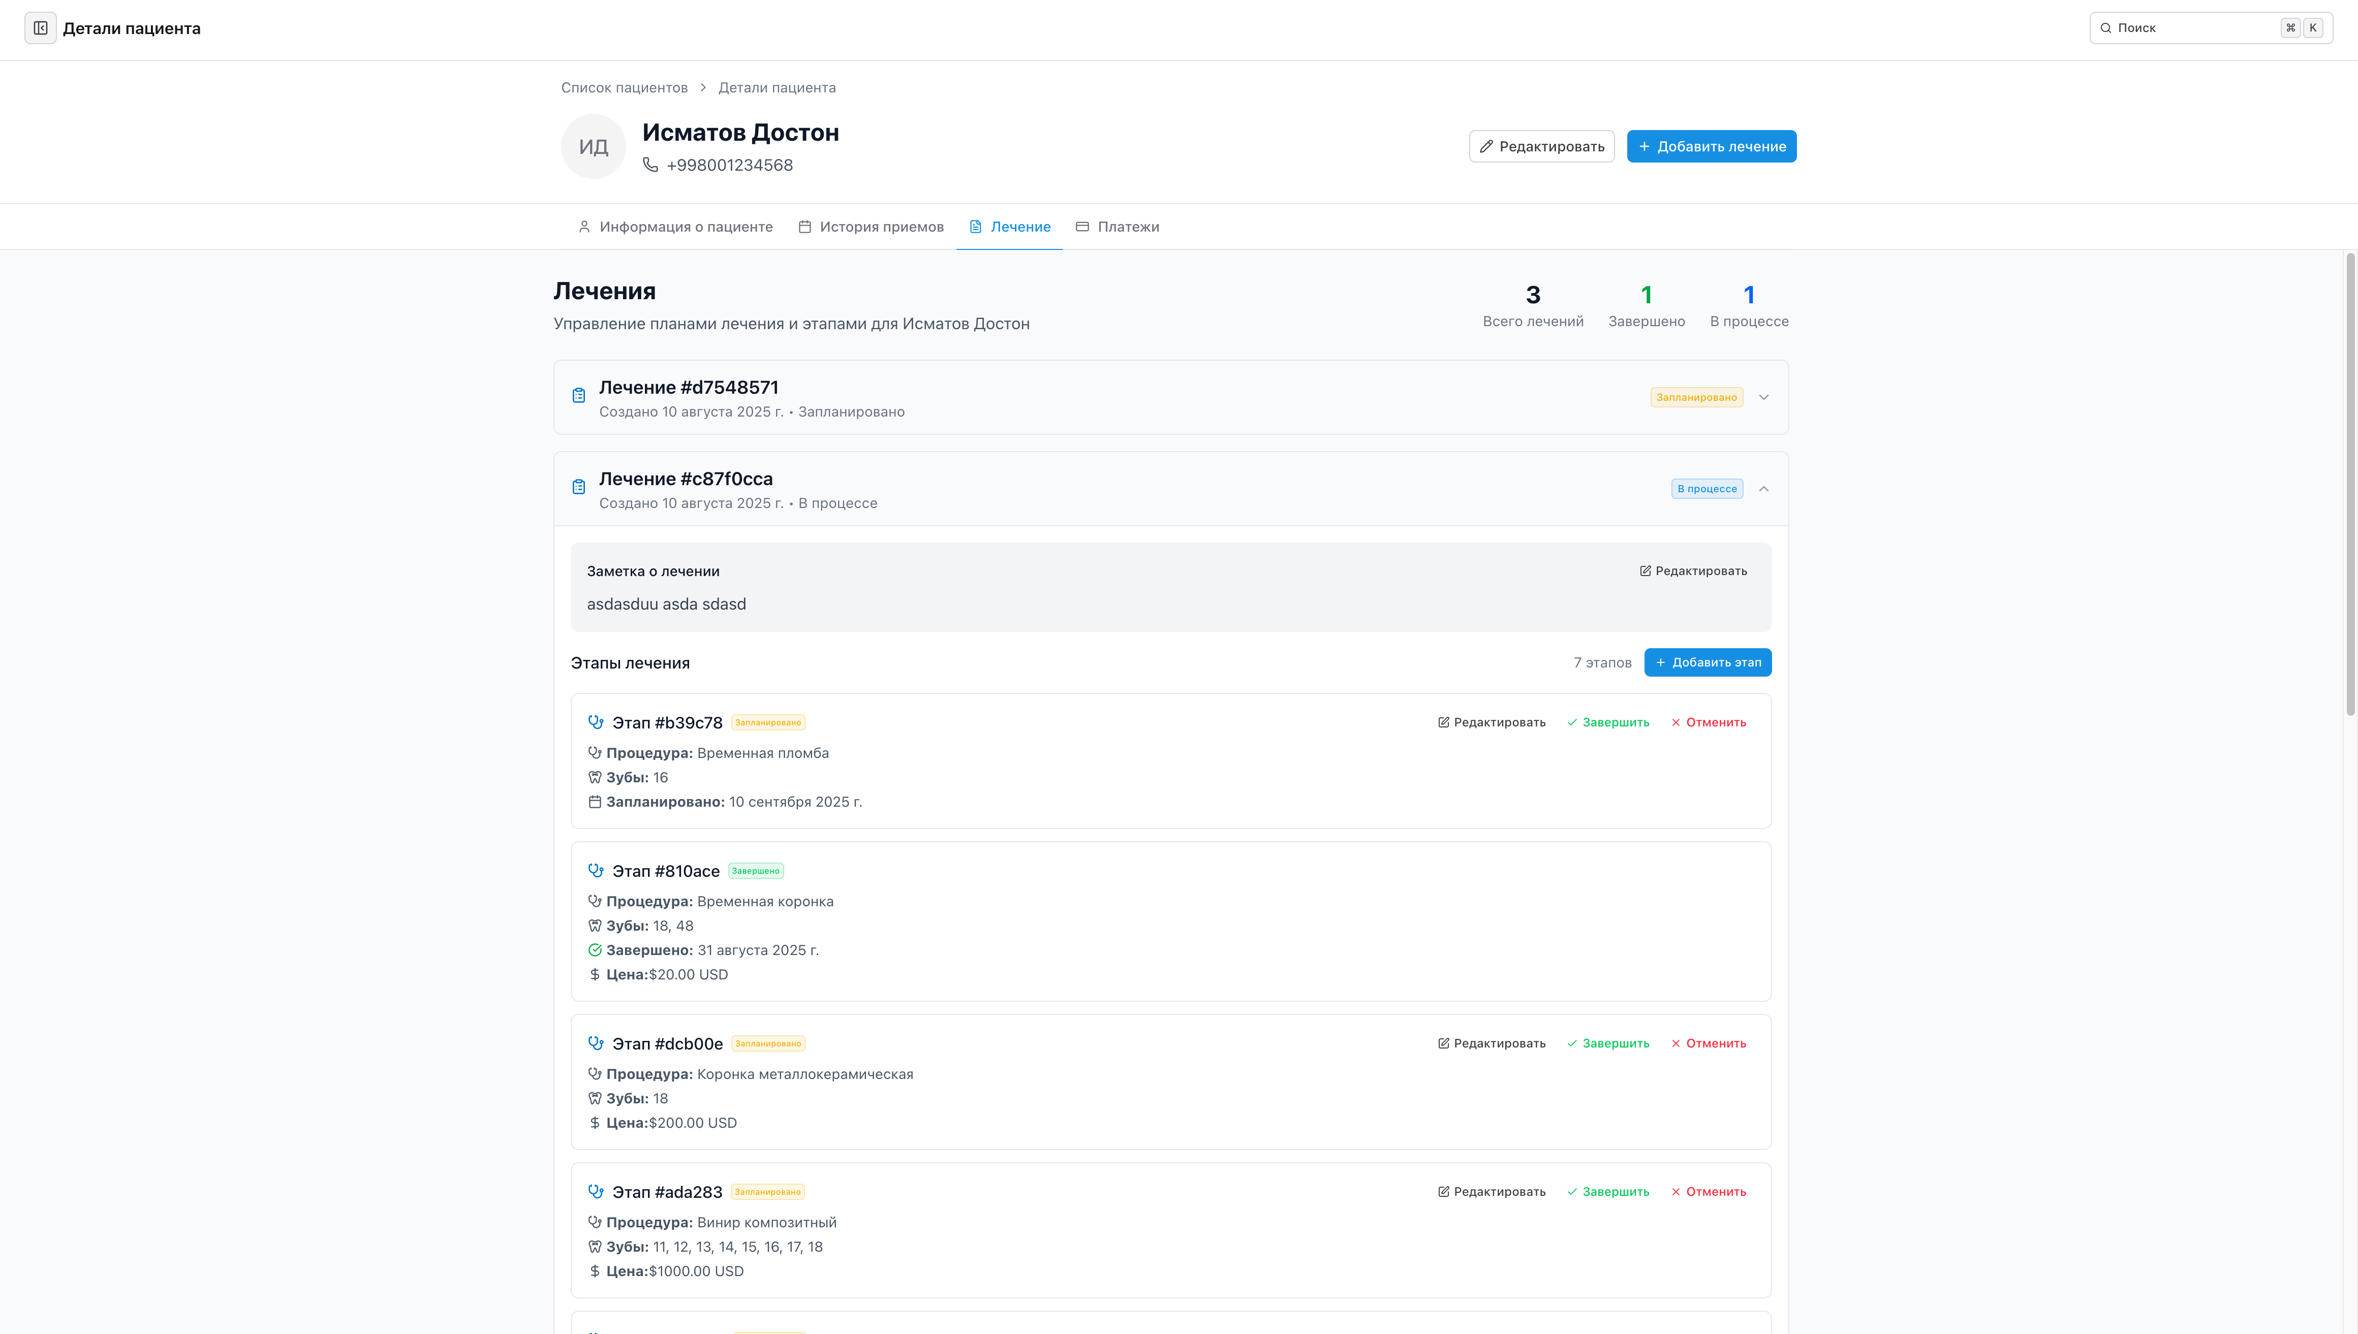2358x1334 pixels.
Task: Click the phone icon beside patient number
Action: pos(650,165)
